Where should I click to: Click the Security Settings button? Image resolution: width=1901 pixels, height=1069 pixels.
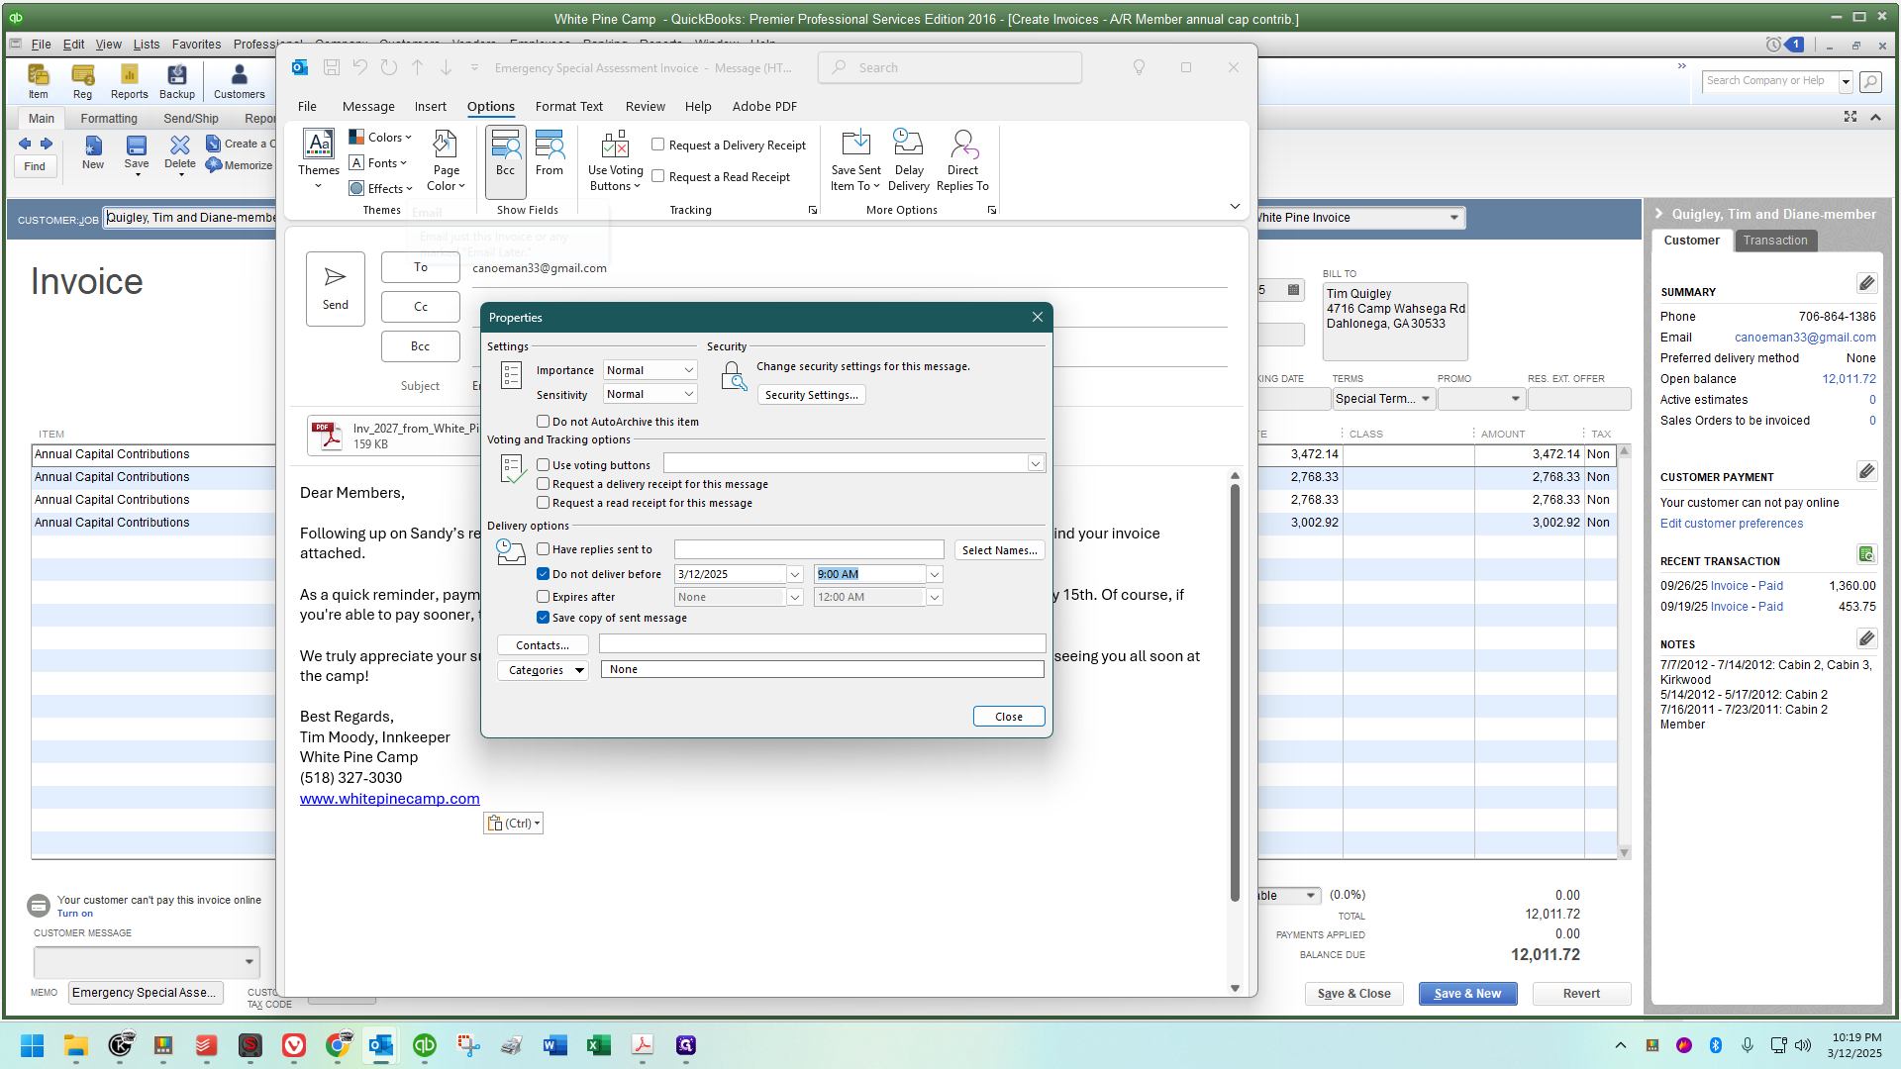coord(811,394)
